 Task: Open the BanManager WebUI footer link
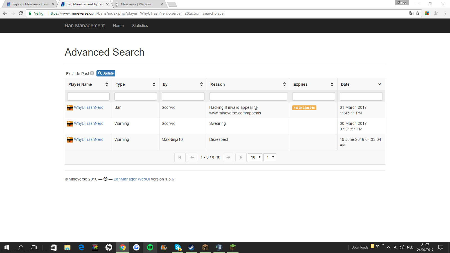tap(132, 179)
